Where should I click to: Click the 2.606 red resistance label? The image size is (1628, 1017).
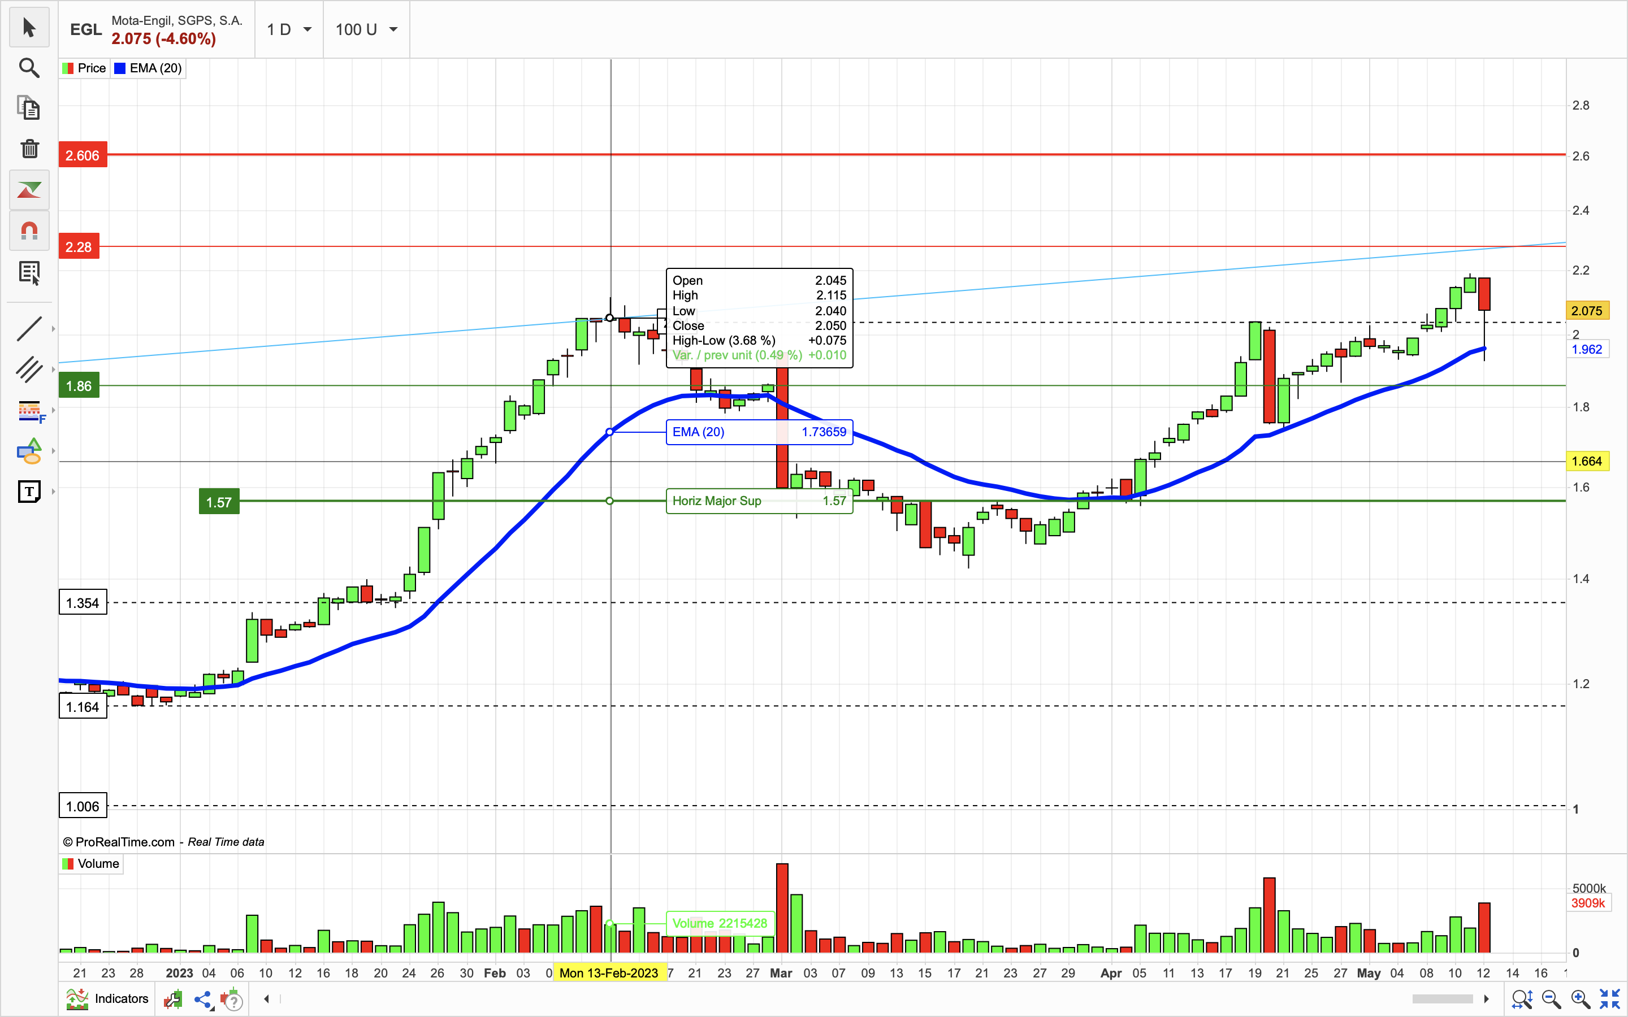[83, 155]
